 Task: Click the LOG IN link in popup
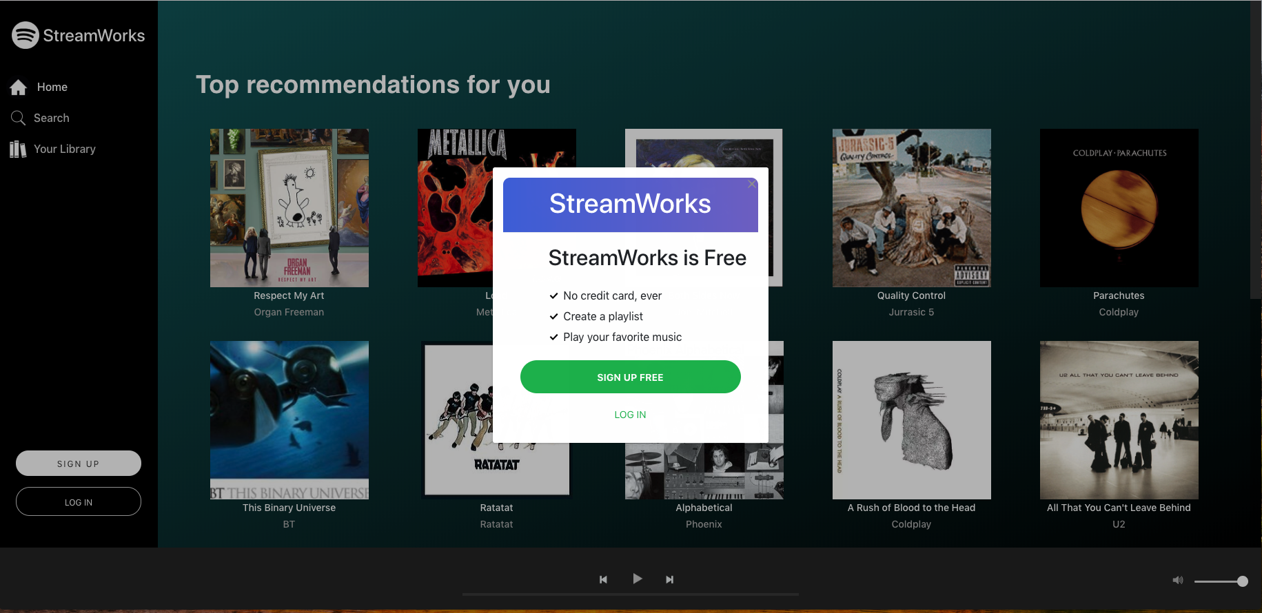click(630, 415)
